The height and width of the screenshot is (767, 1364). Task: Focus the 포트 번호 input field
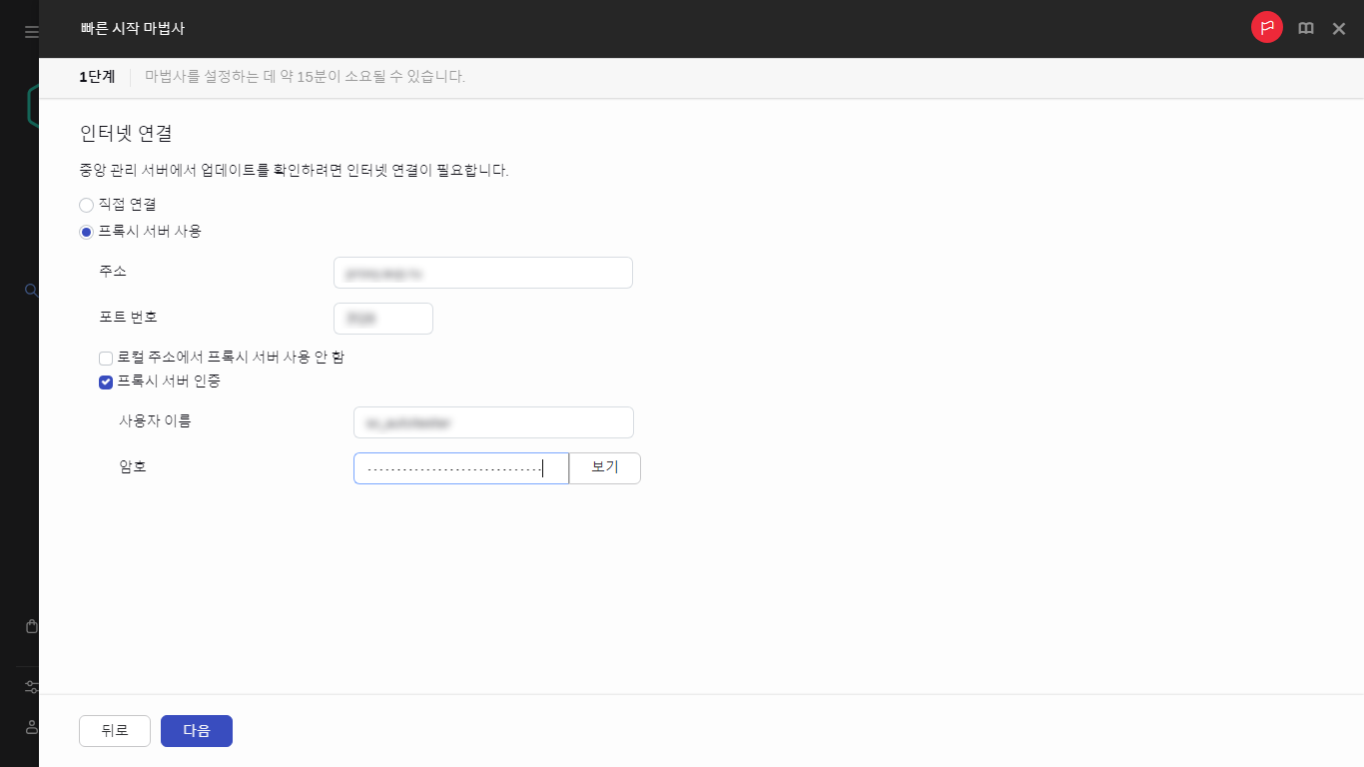(382, 318)
